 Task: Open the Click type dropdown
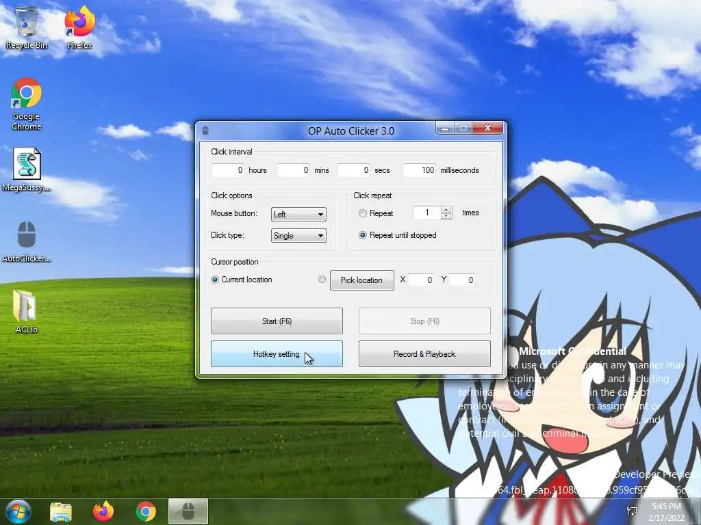pos(298,236)
